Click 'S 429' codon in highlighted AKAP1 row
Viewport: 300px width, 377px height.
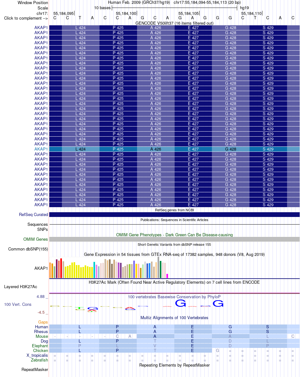268,149
